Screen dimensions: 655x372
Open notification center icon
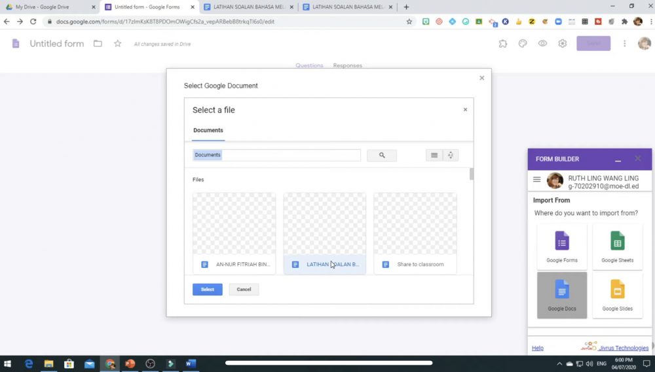(646, 364)
